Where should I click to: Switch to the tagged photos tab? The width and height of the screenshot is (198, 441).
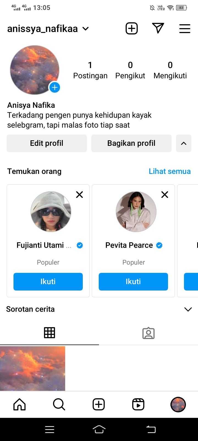(x=148, y=333)
